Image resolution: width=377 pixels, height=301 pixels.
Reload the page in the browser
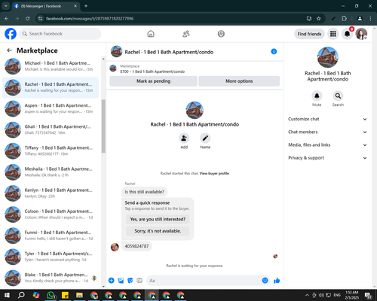[28, 19]
